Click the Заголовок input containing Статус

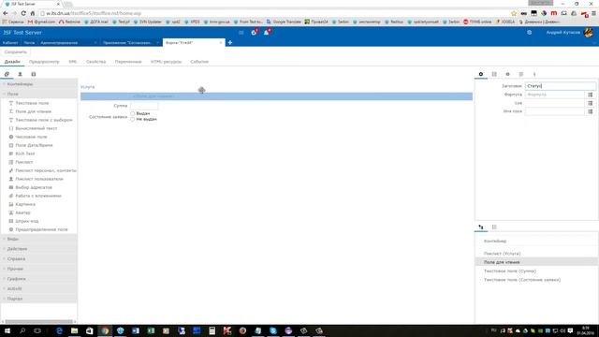point(560,86)
